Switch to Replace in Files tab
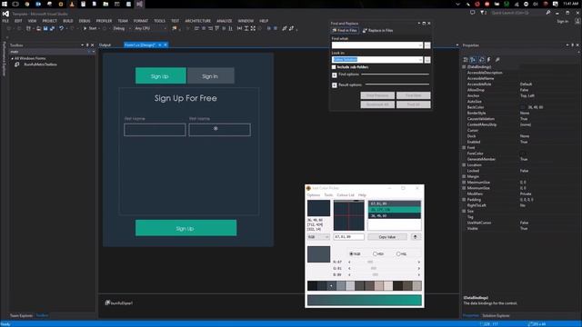This screenshot has height=327, width=582. 378,30
